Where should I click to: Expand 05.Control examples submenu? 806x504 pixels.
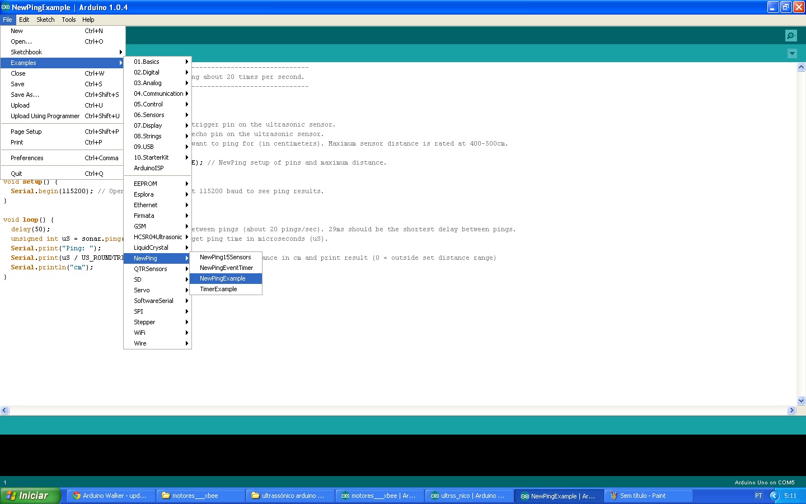click(x=157, y=104)
